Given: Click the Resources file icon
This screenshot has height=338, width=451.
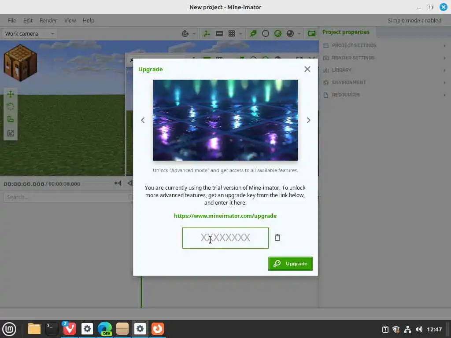Looking at the screenshot, I should coord(326,95).
